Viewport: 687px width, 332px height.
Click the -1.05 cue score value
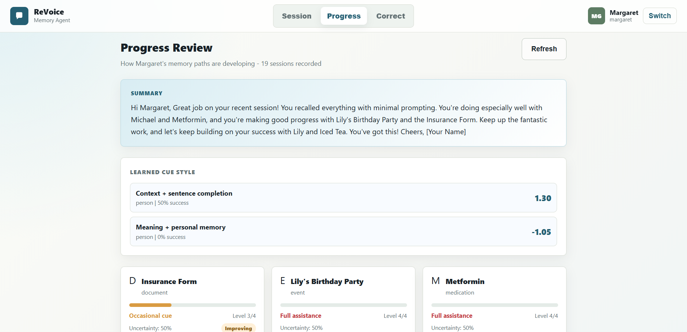(541, 232)
